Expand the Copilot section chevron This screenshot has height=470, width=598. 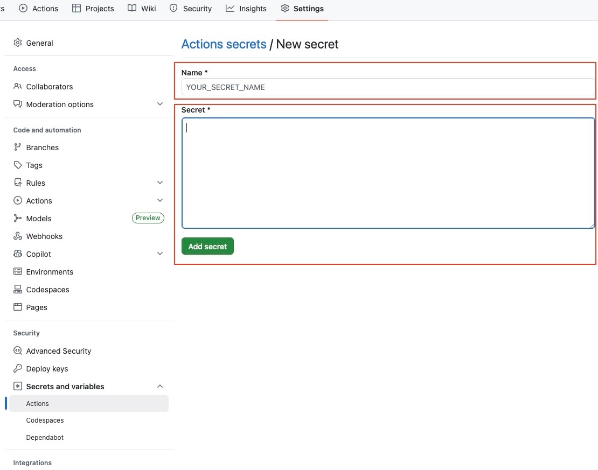(x=160, y=254)
